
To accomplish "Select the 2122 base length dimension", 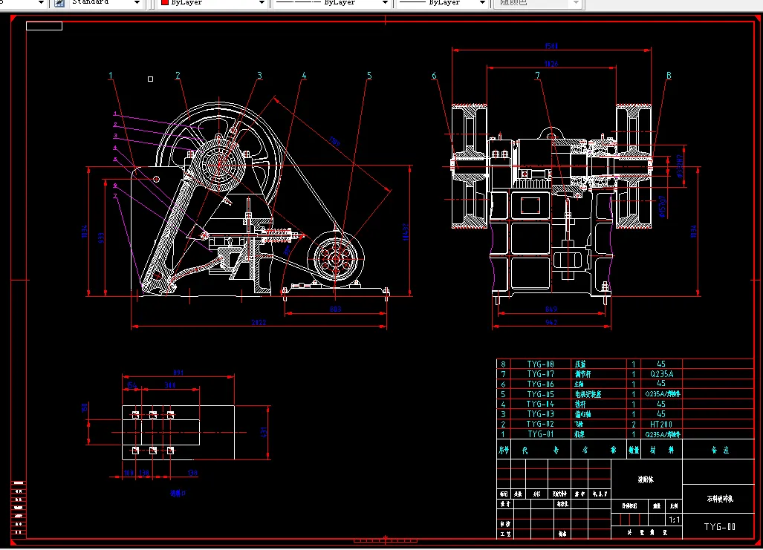I will (259, 322).
